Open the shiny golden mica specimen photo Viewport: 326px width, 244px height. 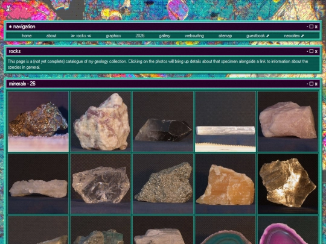pyautogui.click(x=288, y=184)
